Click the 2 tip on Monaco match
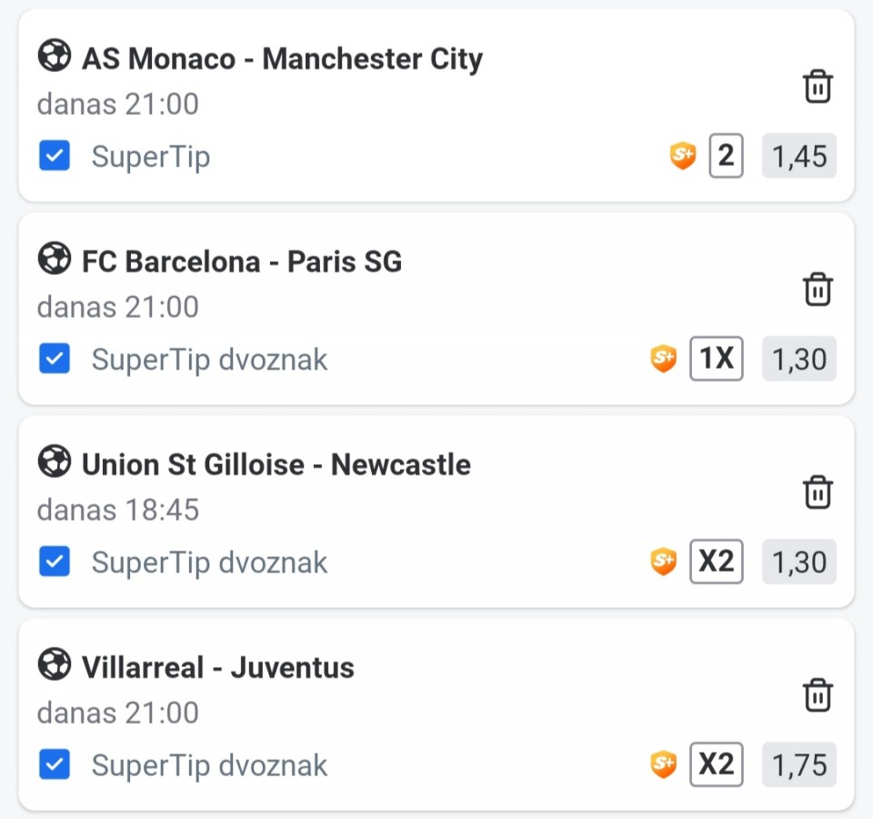The image size is (873, 819). [x=725, y=157]
